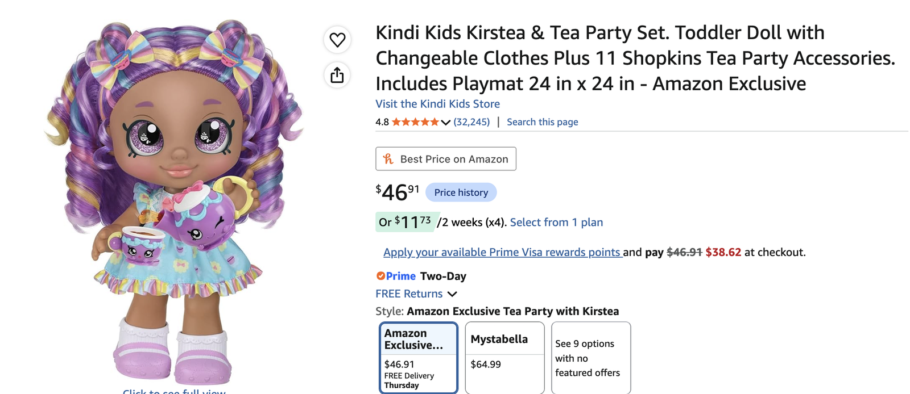The height and width of the screenshot is (394, 910).
Task: Click the $11.73 installment price highlight
Action: [x=405, y=222]
